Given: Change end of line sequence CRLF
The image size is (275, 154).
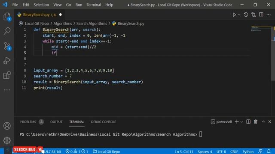Looking at the screenshot, I should [234, 151].
